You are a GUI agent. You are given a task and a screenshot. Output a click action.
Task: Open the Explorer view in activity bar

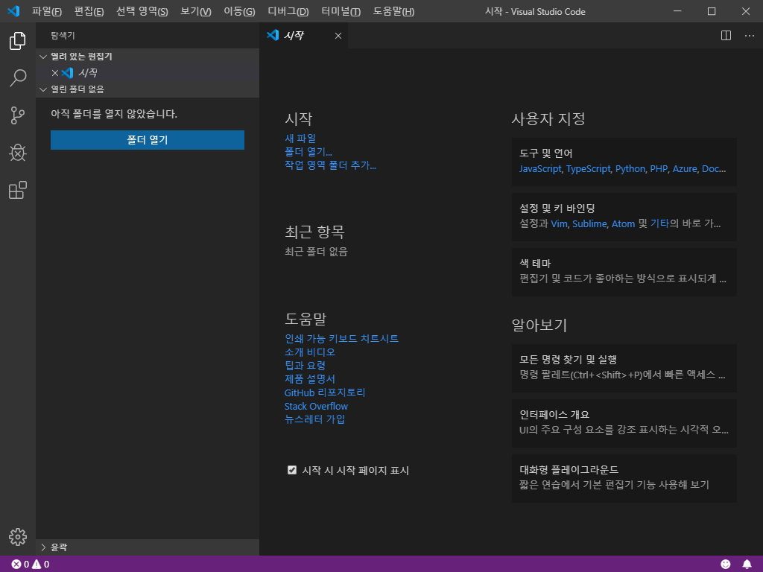click(x=18, y=41)
